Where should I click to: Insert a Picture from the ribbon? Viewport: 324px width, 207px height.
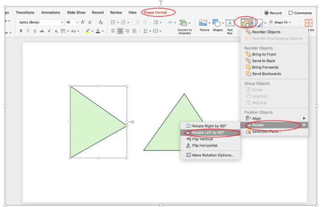point(204,25)
